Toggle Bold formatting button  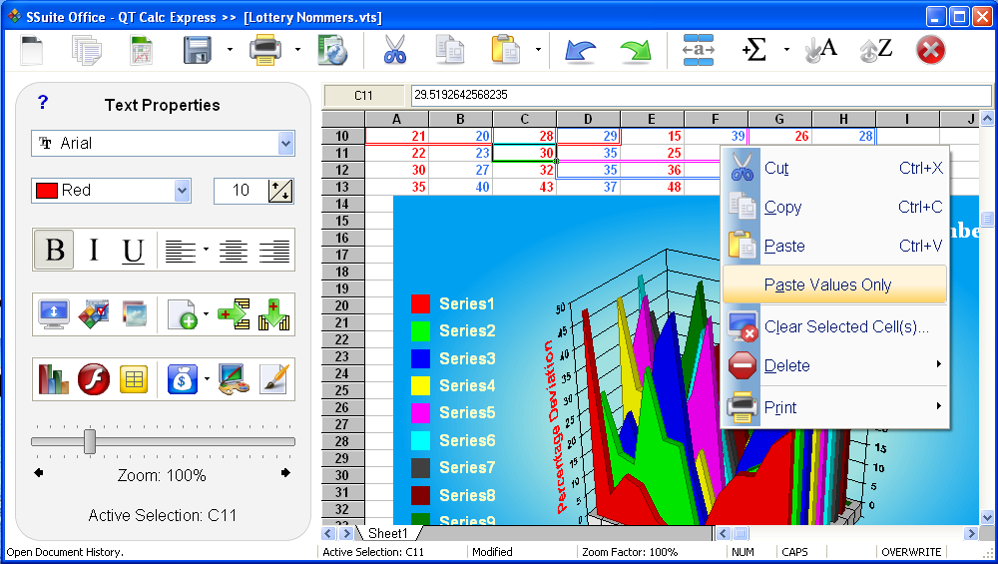(55, 250)
